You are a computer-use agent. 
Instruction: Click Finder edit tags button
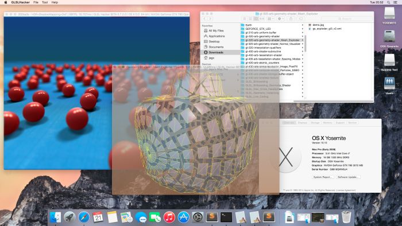coord(301,19)
